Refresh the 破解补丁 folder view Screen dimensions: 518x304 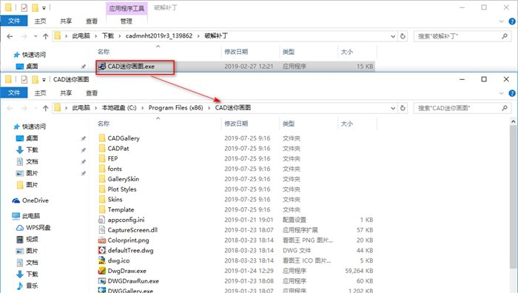pos(403,36)
